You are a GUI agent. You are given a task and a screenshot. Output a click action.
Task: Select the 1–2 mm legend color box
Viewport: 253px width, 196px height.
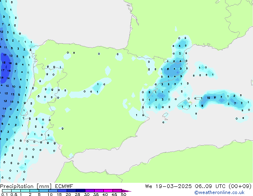25,191
